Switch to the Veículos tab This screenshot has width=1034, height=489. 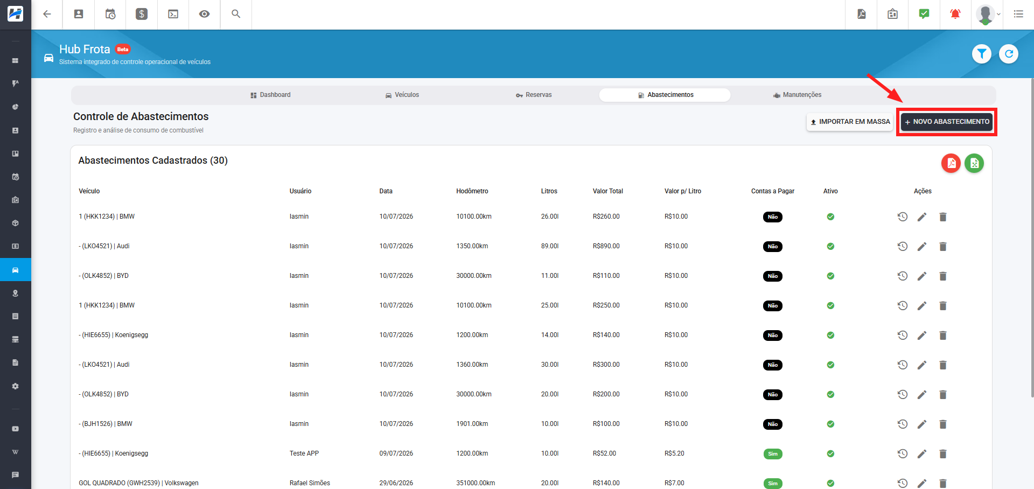tap(402, 95)
